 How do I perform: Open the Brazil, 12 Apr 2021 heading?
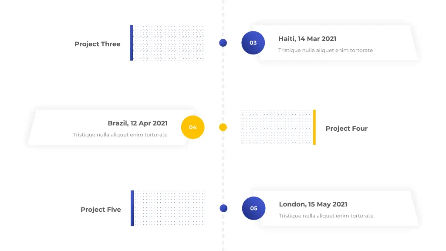137,123
